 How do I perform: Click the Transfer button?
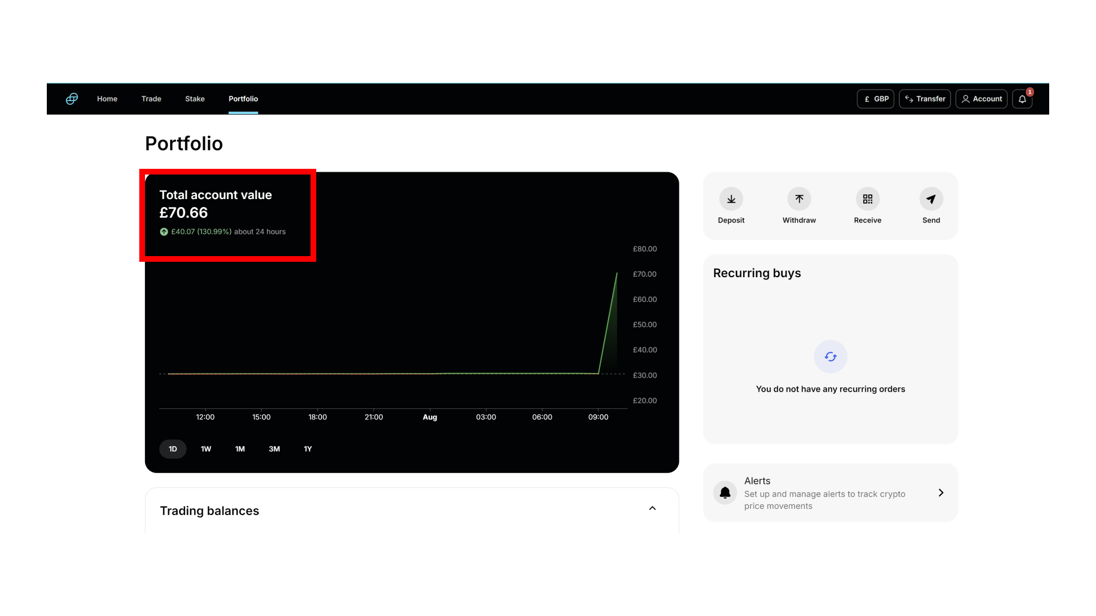(925, 99)
